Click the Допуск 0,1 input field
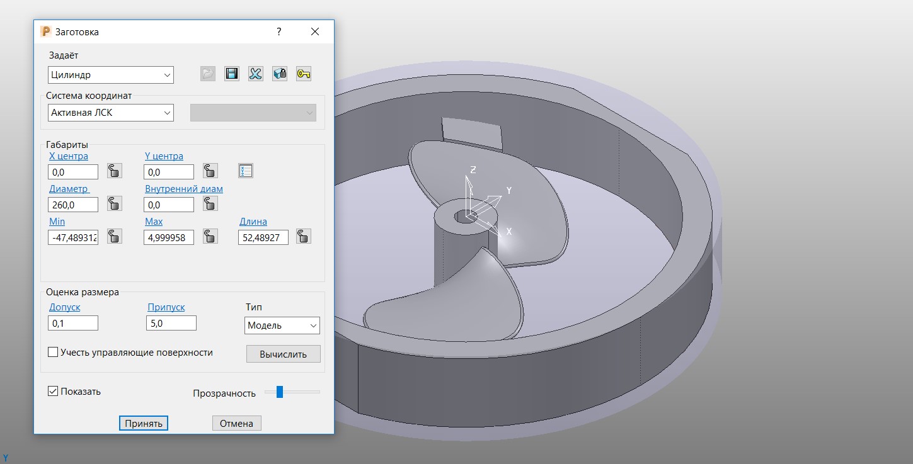 pyautogui.click(x=73, y=323)
